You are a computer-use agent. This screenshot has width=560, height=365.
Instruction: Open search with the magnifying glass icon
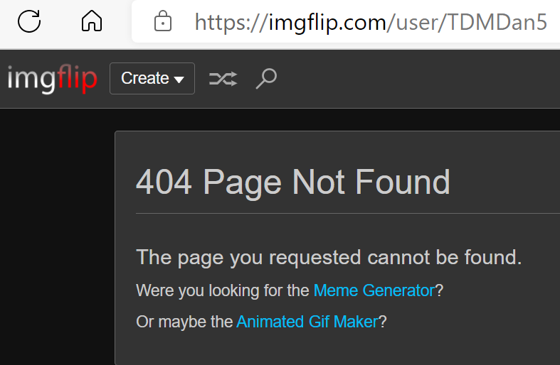point(266,79)
